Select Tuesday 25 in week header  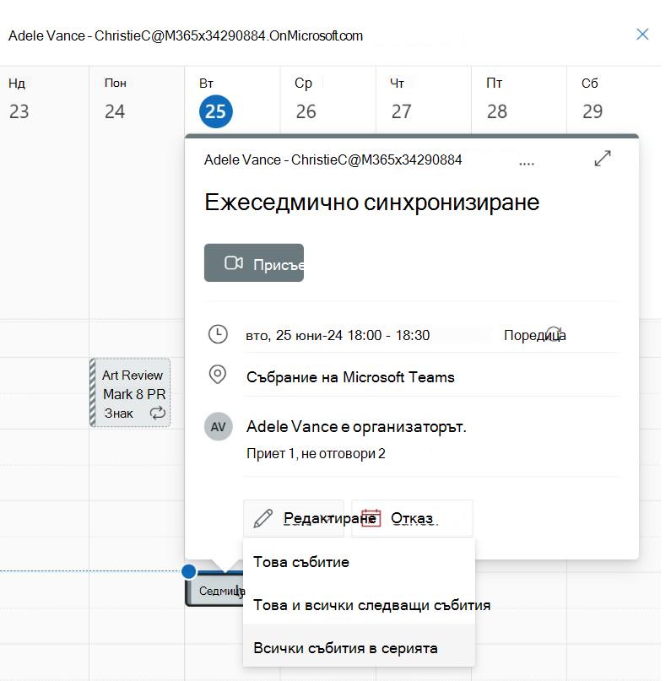[216, 111]
